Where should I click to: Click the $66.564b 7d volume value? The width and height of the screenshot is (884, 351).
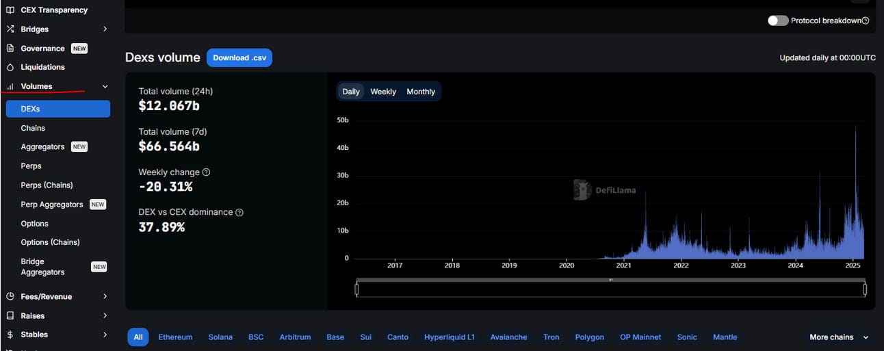(169, 146)
